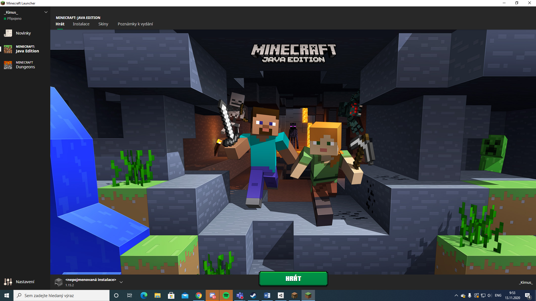The image size is (536, 301).
Task: Switch to the Instalace tab
Action: pyautogui.click(x=81, y=24)
